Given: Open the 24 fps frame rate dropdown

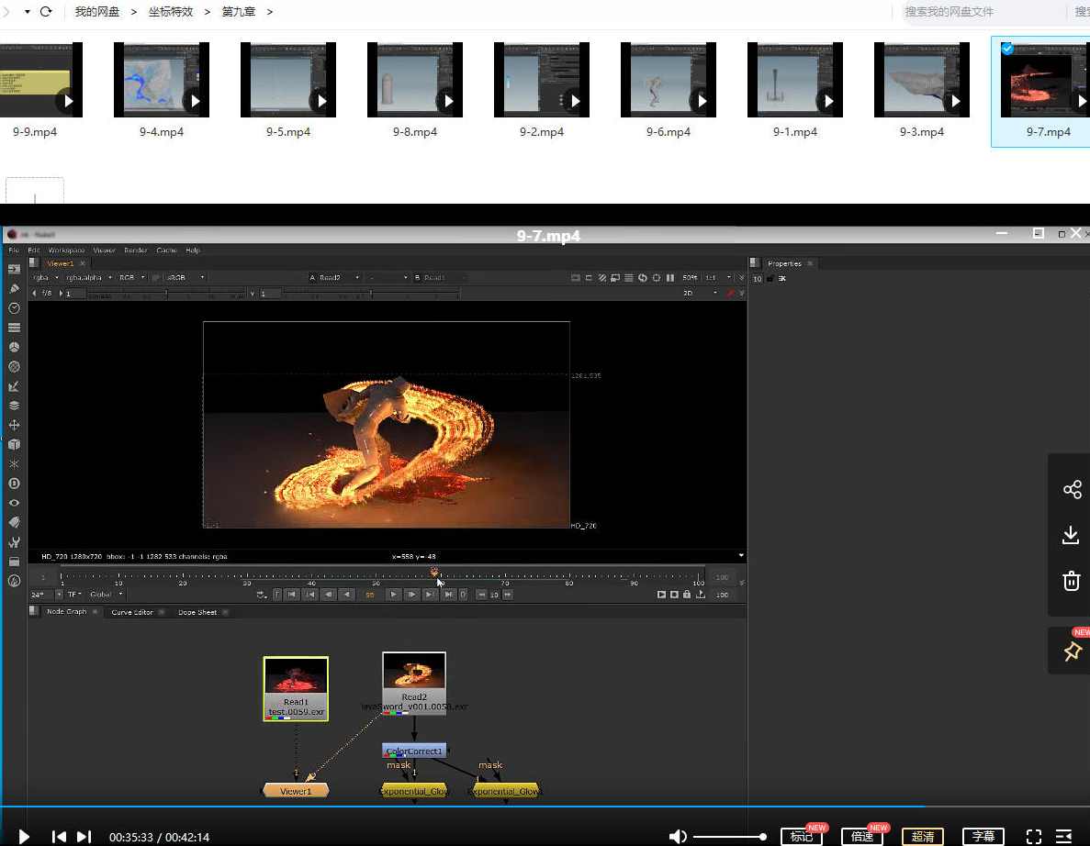Looking at the screenshot, I should tap(46, 595).
